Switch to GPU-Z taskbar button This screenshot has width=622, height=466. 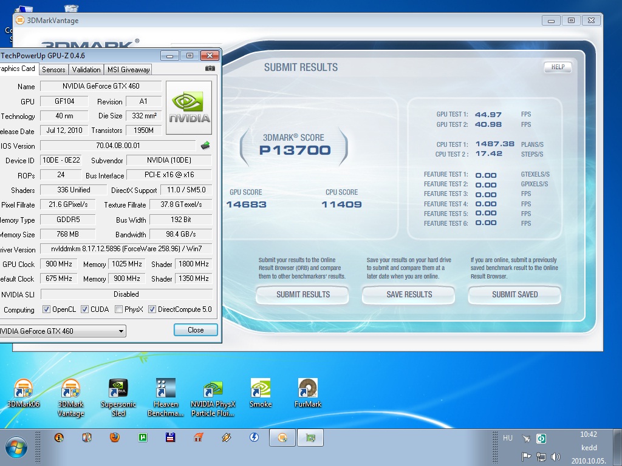[x=310, y=437]
